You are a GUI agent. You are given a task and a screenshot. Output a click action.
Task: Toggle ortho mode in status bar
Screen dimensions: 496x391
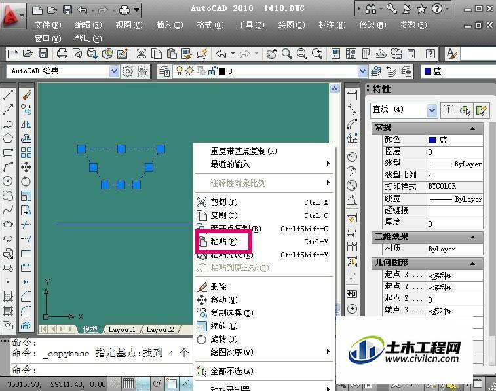tap(143, 383)
